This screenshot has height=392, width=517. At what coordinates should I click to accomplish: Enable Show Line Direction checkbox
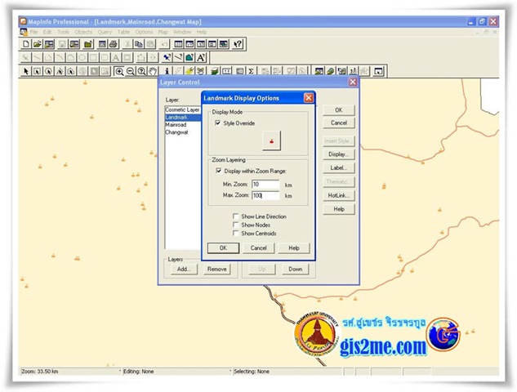235,216
